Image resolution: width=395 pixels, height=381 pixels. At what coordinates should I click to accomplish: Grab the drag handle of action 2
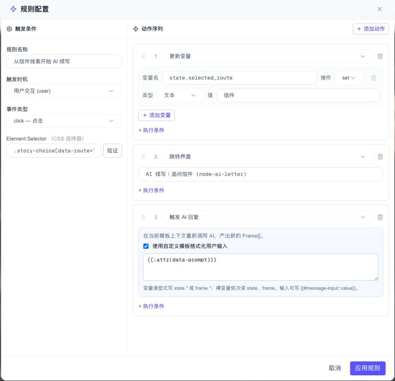(x=144, y=157)
